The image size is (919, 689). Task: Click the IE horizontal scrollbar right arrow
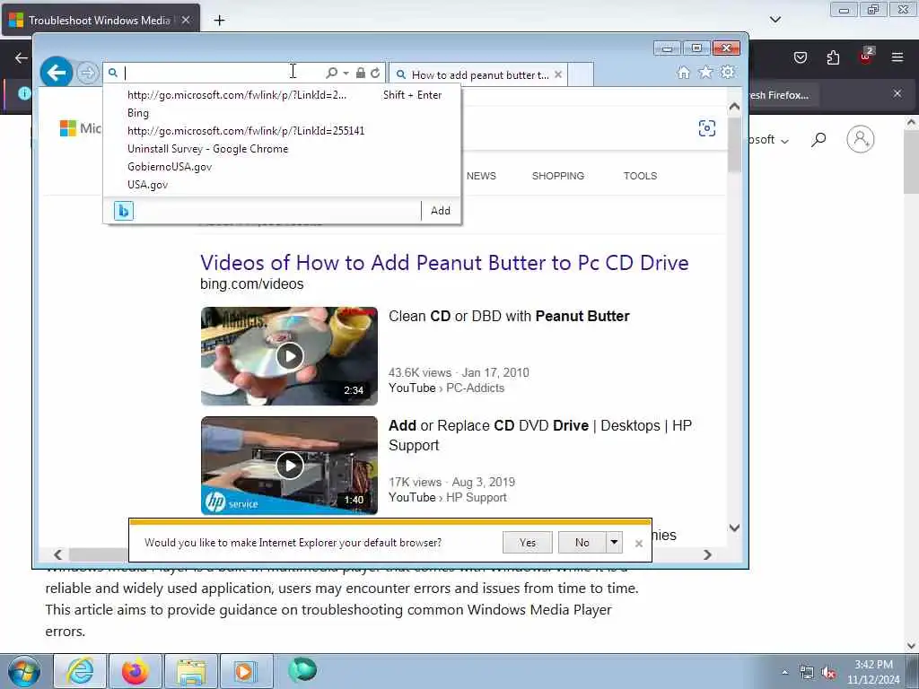click(x=707, y=554)
